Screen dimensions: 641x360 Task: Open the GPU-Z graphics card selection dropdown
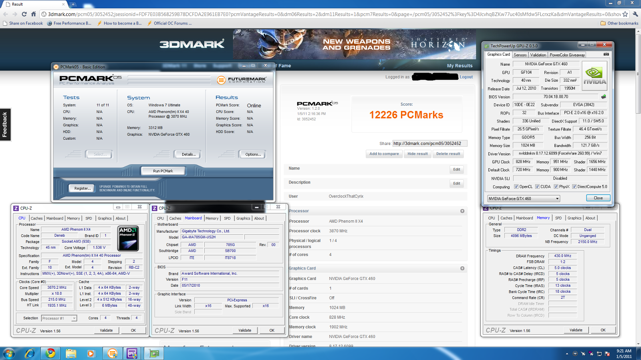click(x=524, y=199)
